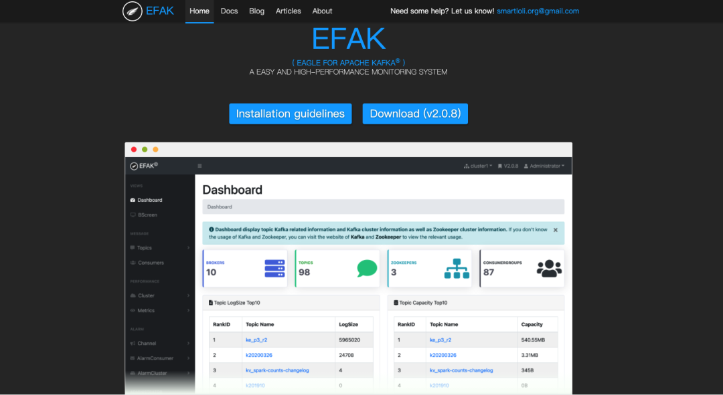This screenshot has height=395, width=723.
Task: Click the Brokers server stack icon
Action: coord(275,269)
